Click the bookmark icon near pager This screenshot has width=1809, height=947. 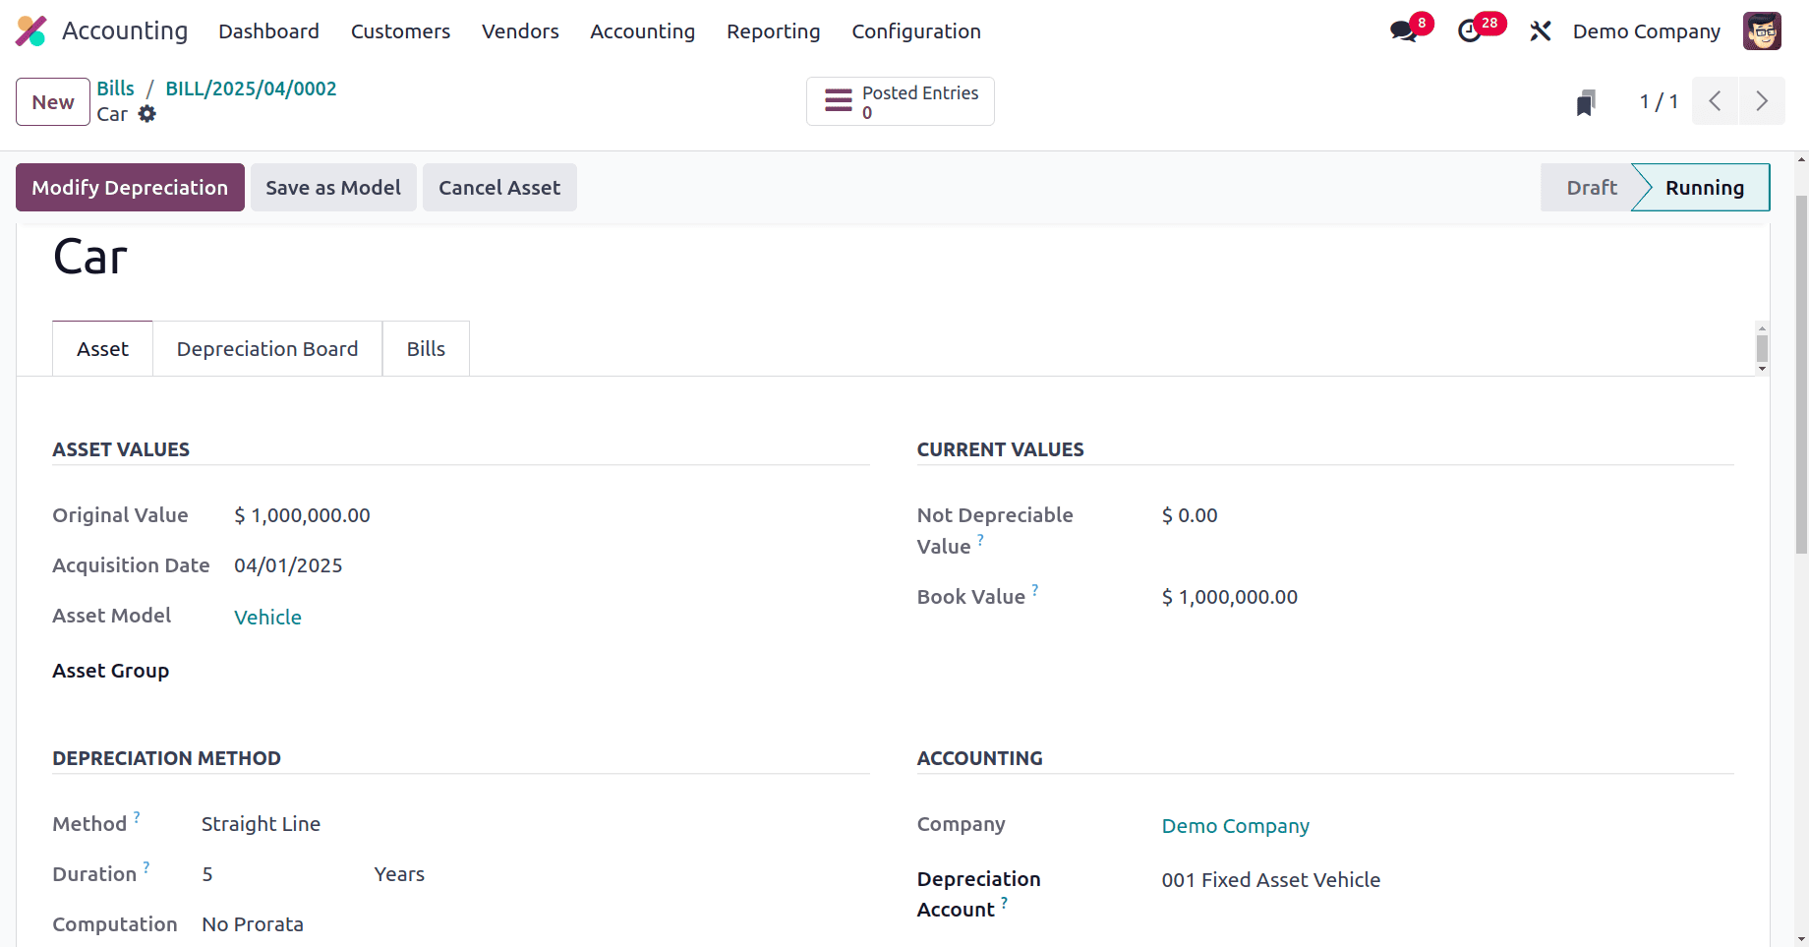(1585, 102)
